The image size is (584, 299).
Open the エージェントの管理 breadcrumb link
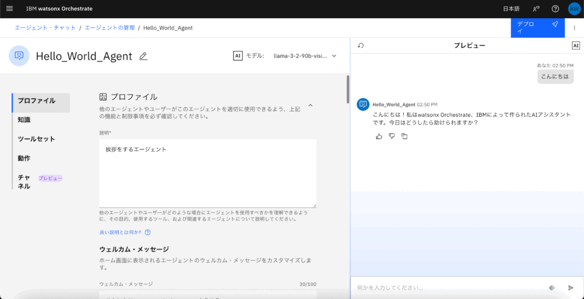coord(110,28)
